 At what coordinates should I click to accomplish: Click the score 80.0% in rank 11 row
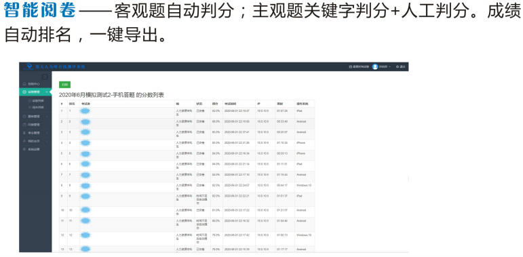coord(216,220)
